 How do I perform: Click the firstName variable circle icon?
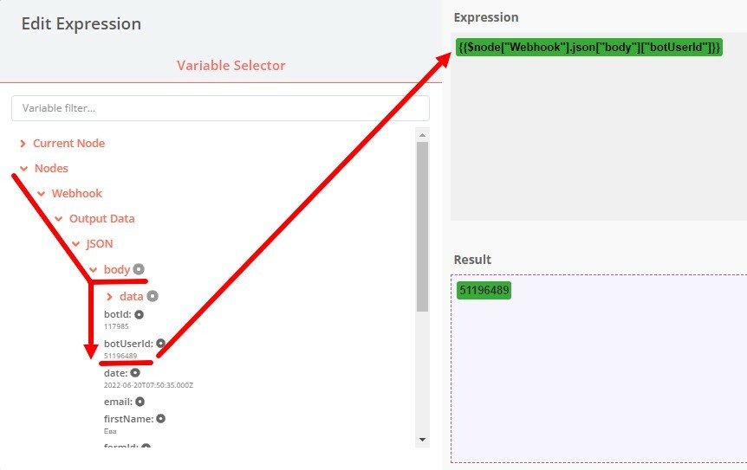[x=160, y=419]
